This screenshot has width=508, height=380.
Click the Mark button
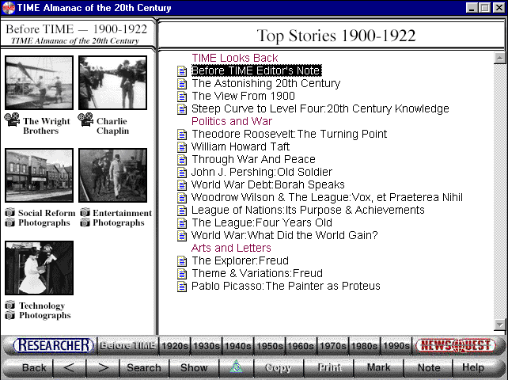coord(378,367)
